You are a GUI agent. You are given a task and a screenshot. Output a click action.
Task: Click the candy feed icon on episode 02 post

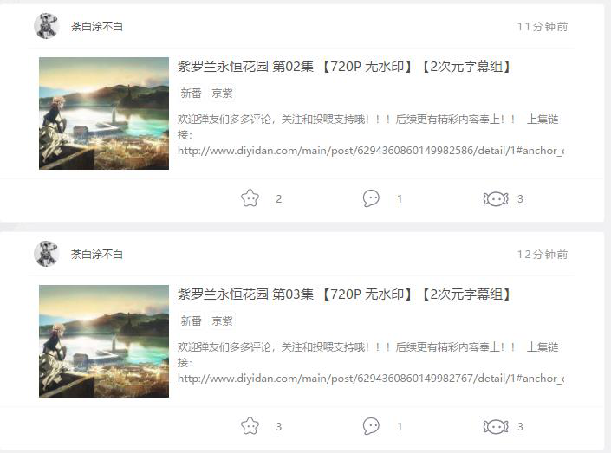(x=496, y=199)
